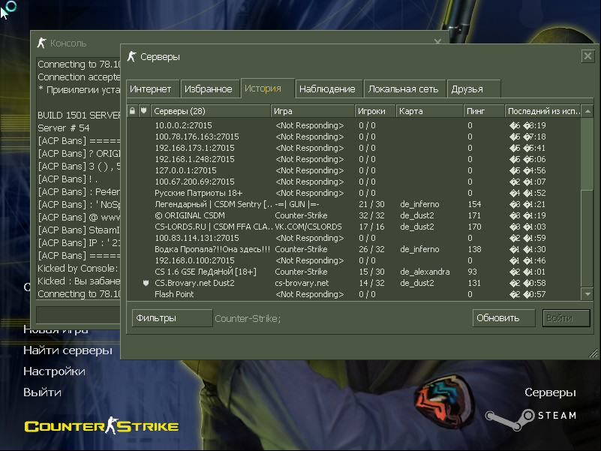Click Counter-Strike icon in Консоль title
The image size is (601, 451).
41,43
